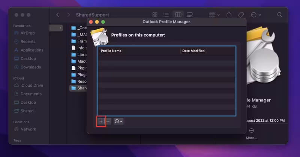The width and height of the screenshot is (300, 157).
Task: Open the profile action menu with ellipsis dropdown
Action: tap(118, 121)
